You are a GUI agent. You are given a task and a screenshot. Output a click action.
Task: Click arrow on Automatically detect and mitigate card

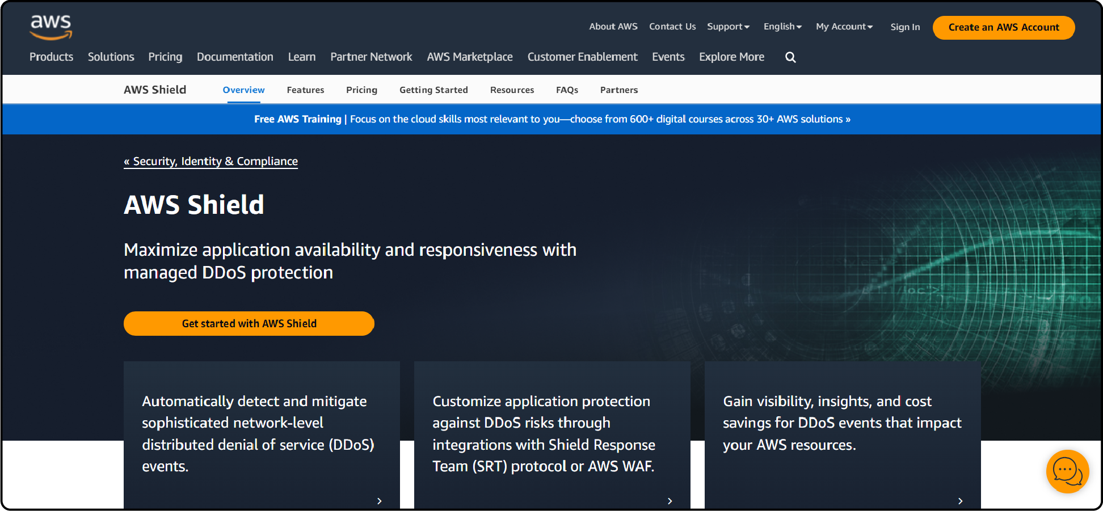click(x=380, y=501)
